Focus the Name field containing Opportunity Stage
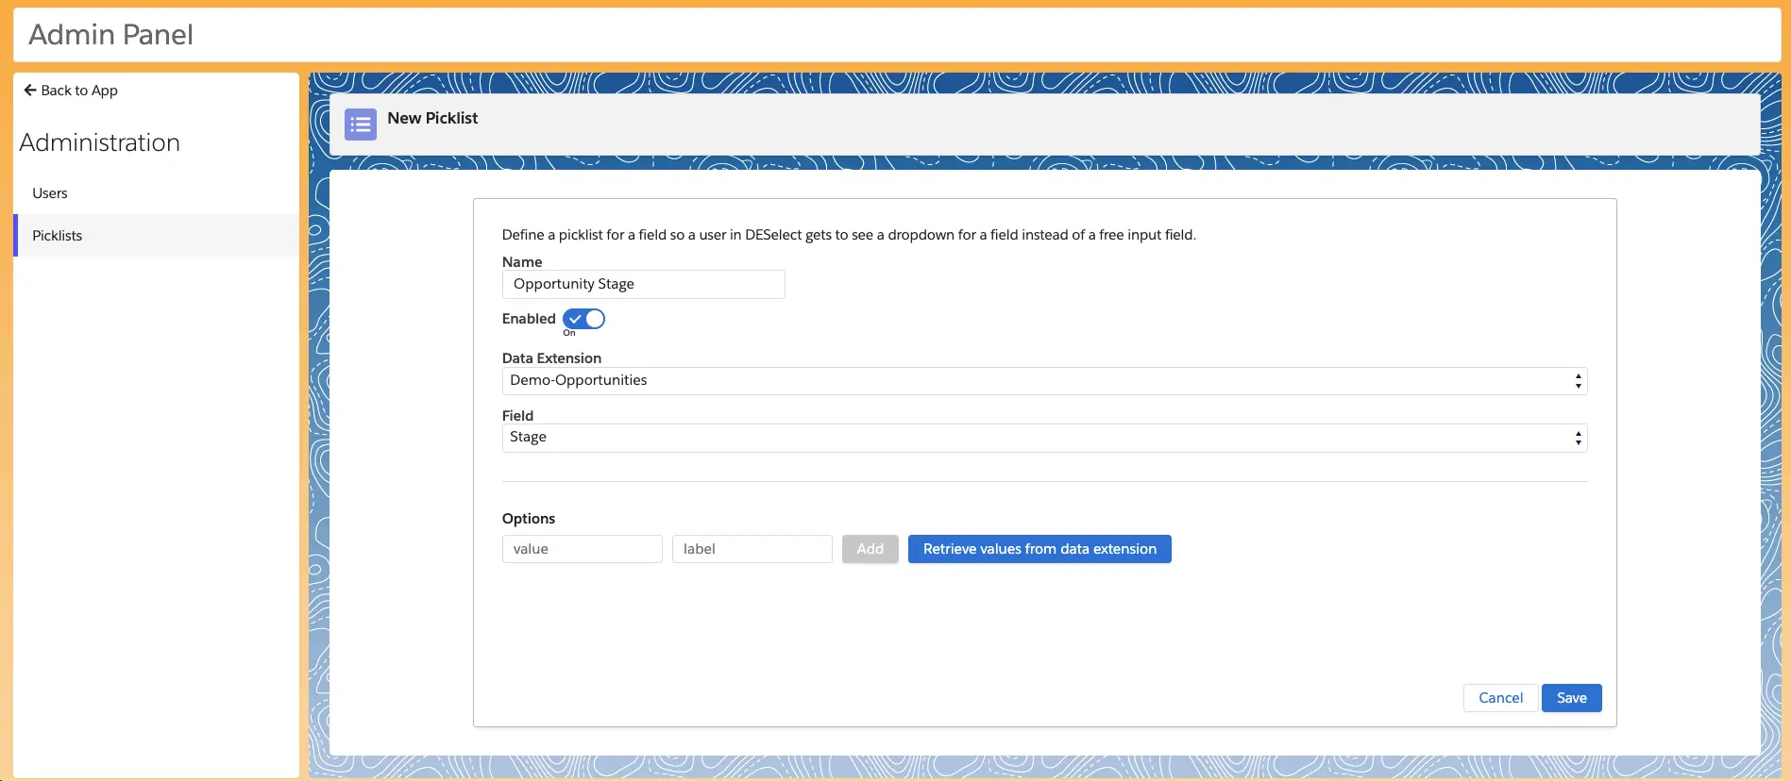The height and width of the screenshot is (781, 1791). 643,285
